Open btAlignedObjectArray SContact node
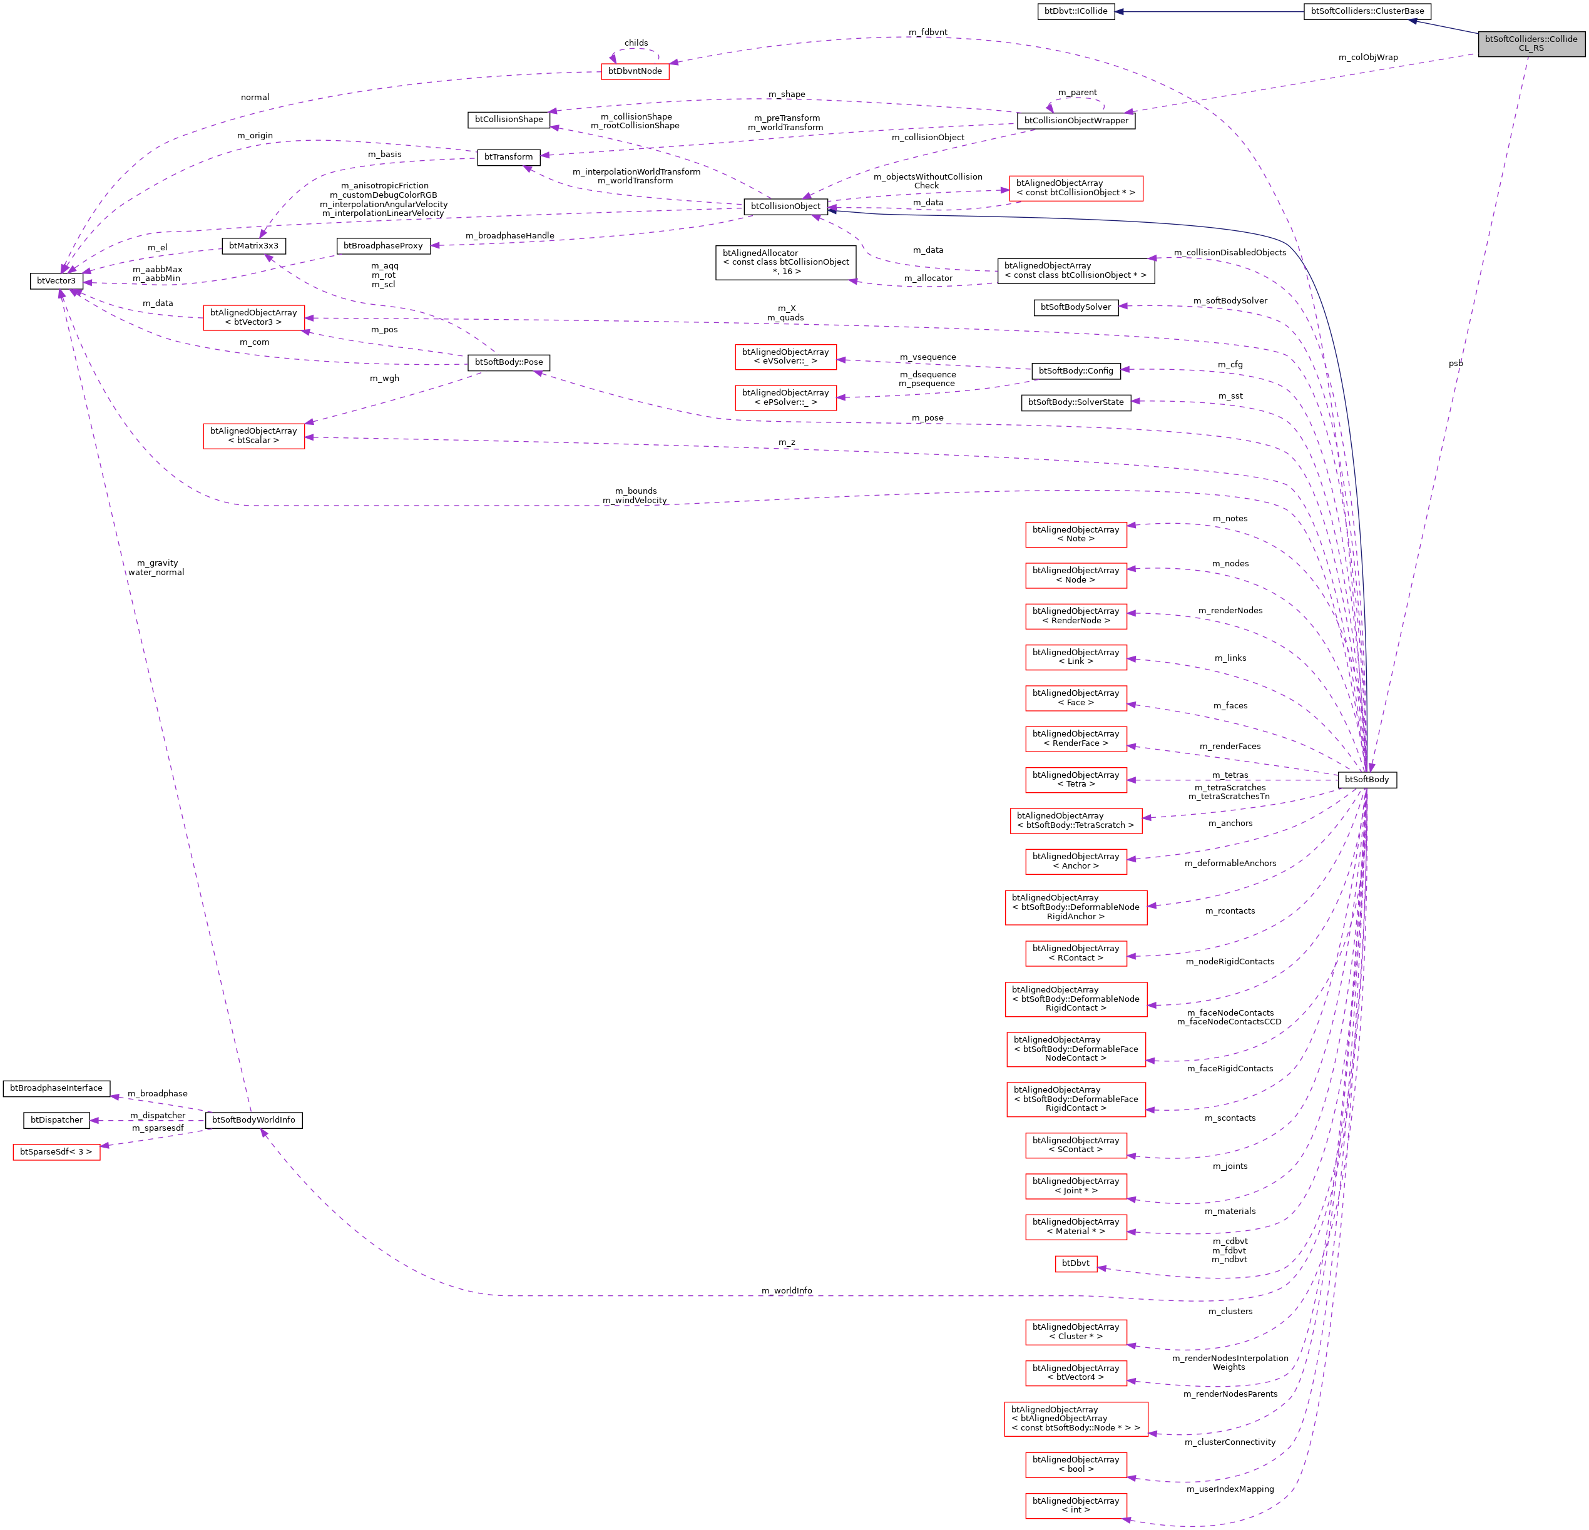 coord(1076,1146)
